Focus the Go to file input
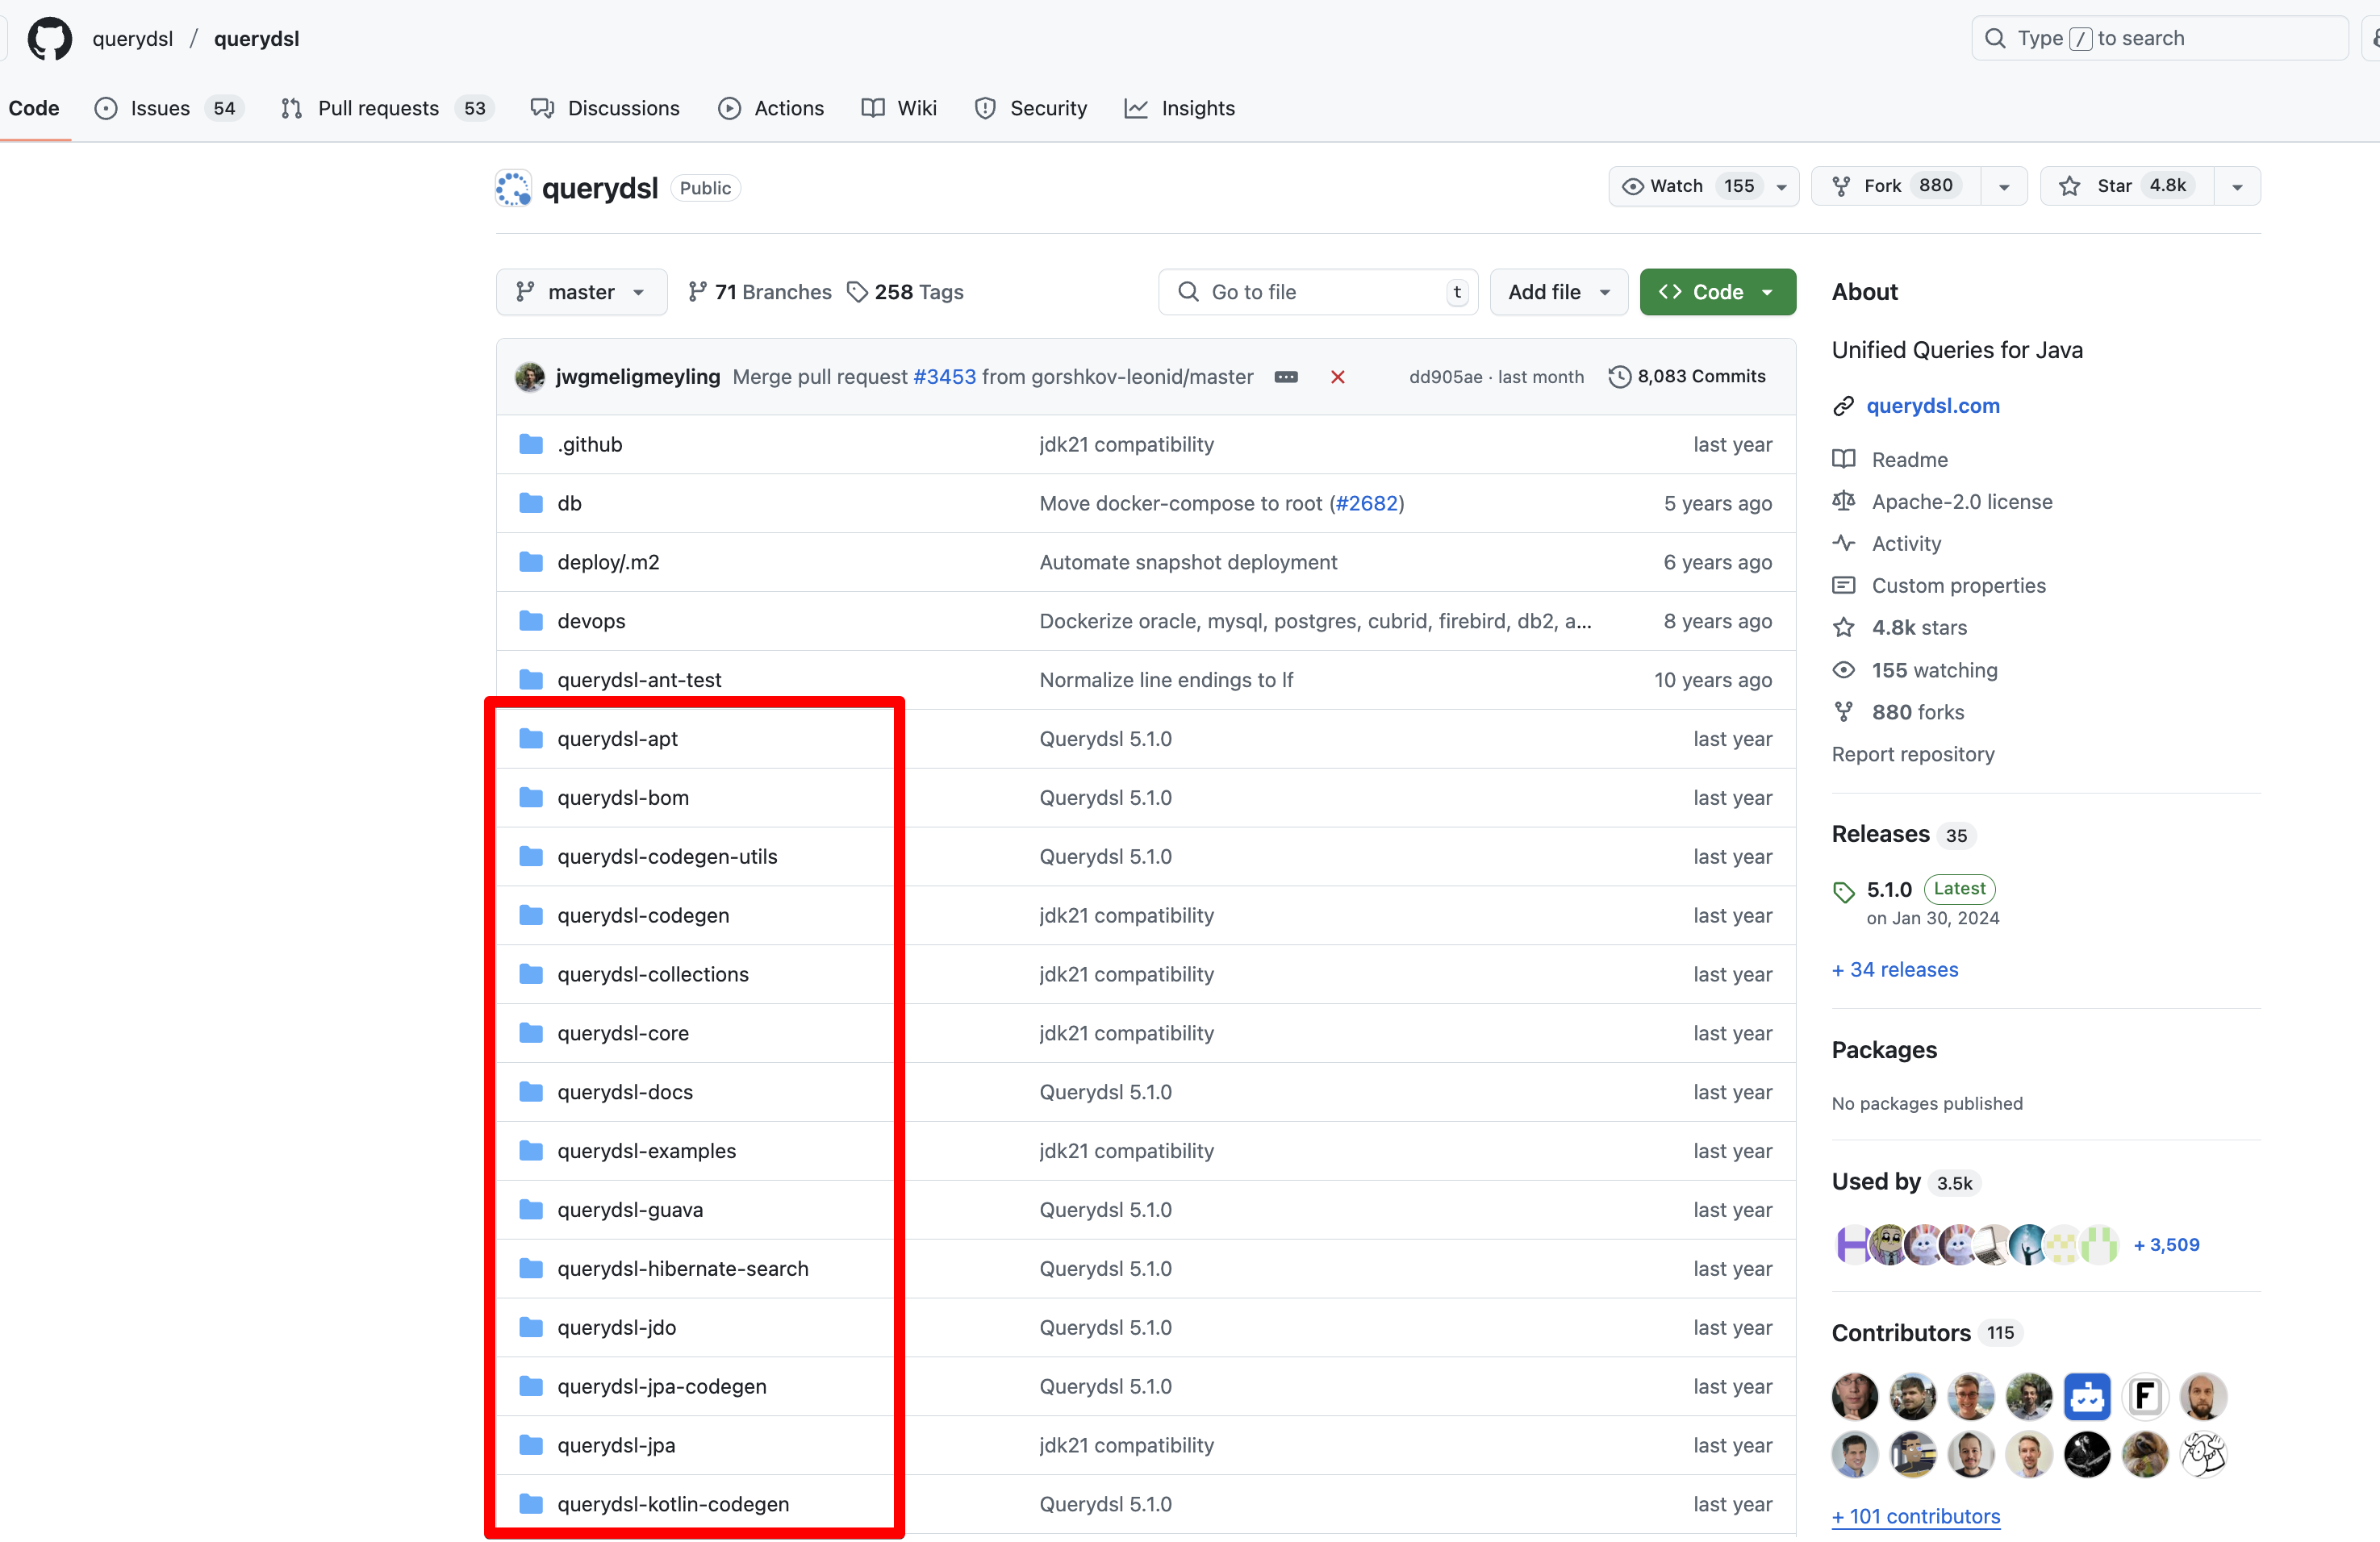 [1318, 292]
